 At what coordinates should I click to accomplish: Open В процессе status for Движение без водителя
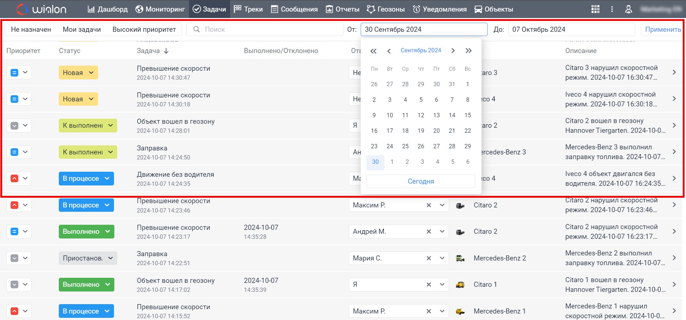(86, 178)
